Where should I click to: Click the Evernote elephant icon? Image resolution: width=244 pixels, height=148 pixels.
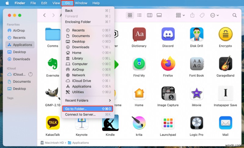(53, 64)
